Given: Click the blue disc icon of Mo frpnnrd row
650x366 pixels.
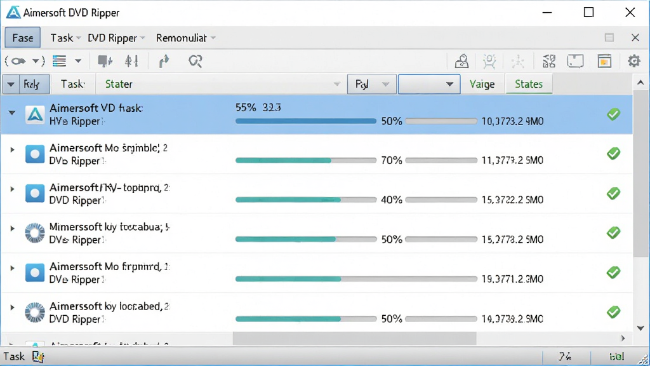Looking at the screenshot, I should click(35, 273).
